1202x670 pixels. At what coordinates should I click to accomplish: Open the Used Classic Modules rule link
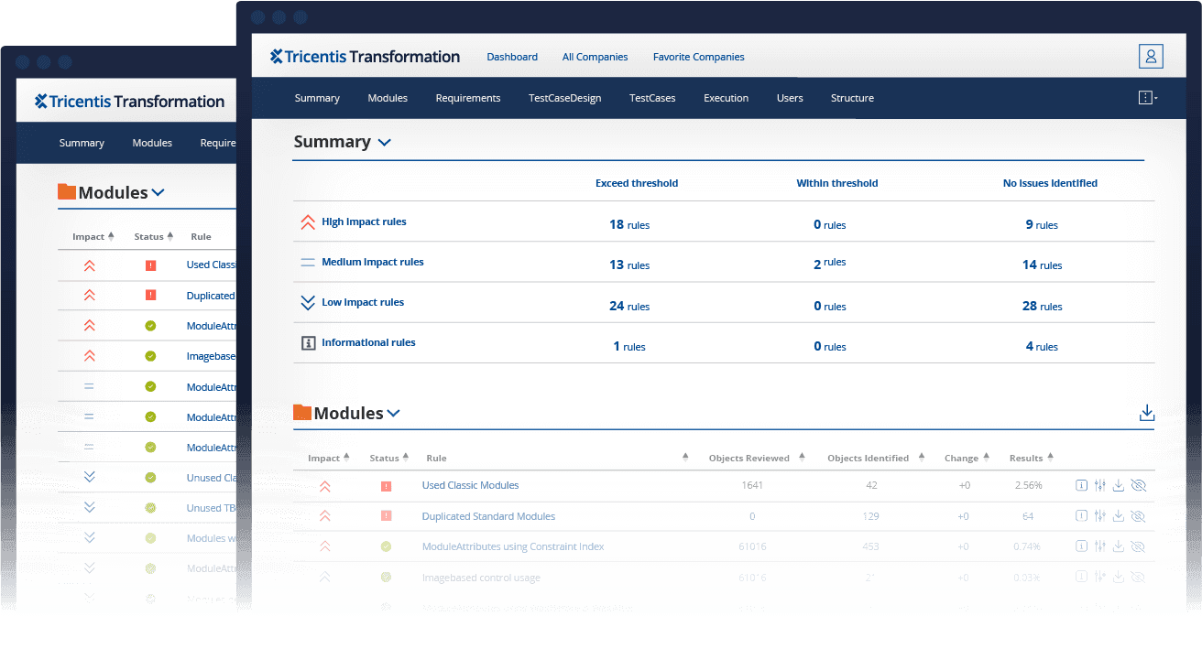click(x=470, y=485)
